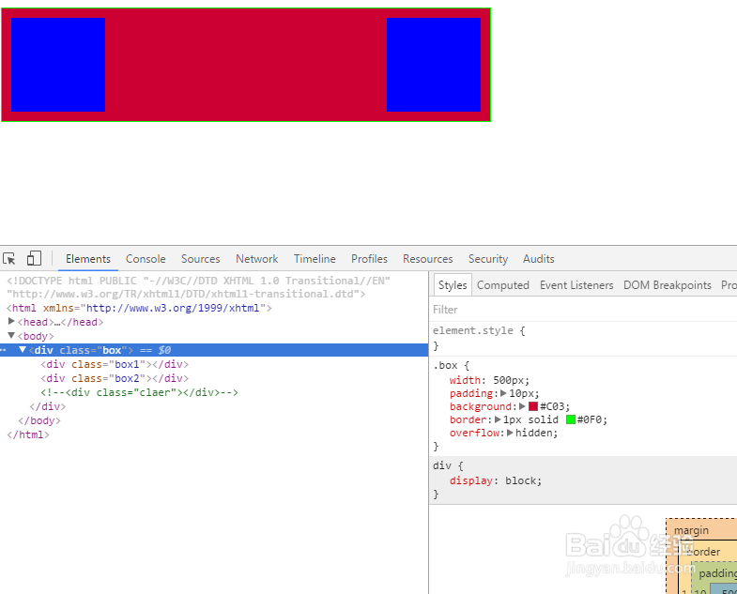The image size is (737, 594).
Task: Switch to the Computed sidebar tab
Action: click(x=503, y=285)
